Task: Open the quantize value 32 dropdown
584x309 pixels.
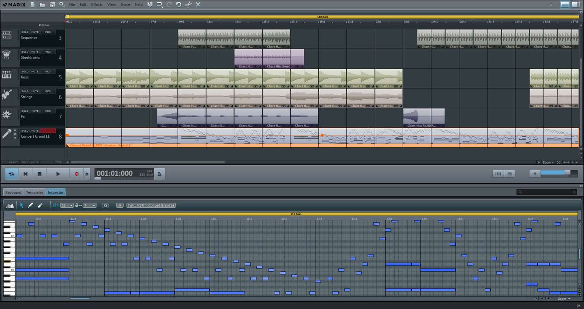Action: coord(67,205)
